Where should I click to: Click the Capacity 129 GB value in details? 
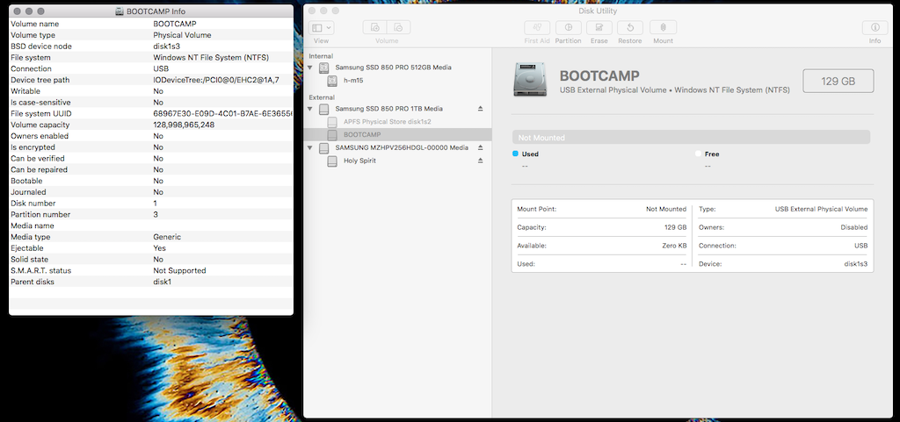pos(675,227)
